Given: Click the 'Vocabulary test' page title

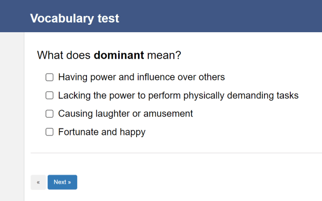Looking at the screenshot, I should click(x=75, y=18).
